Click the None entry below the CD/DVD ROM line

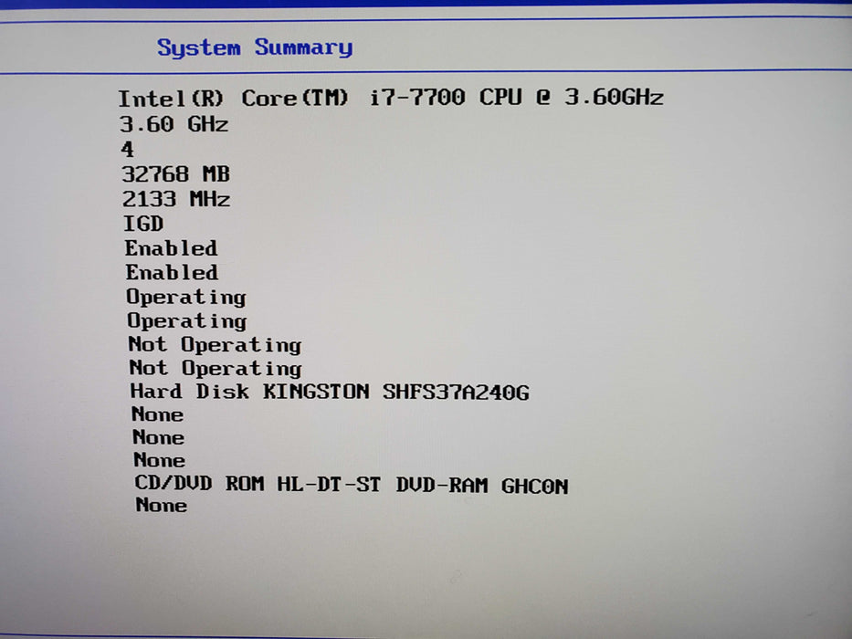pyautogui.click(x=162, y=506)
